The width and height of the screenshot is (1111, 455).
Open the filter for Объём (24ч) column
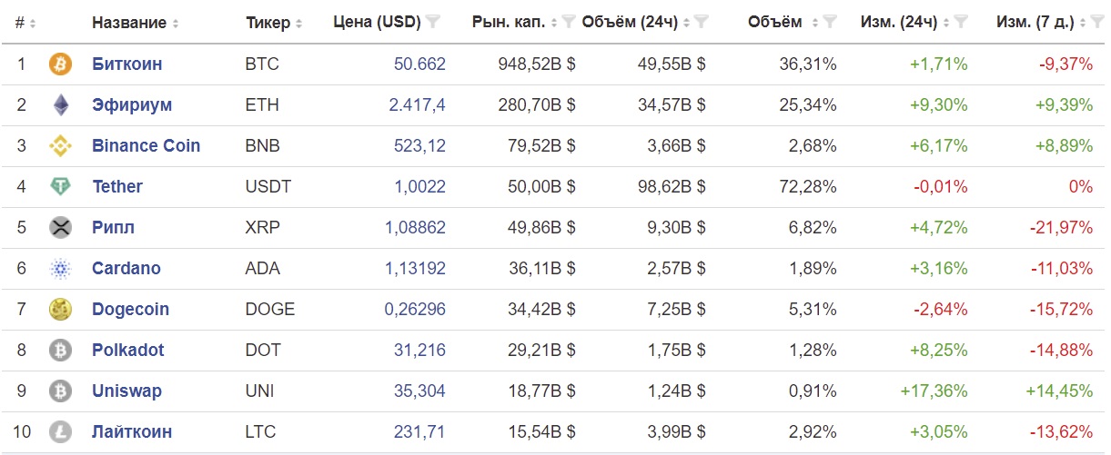click(x=702, y=22)
